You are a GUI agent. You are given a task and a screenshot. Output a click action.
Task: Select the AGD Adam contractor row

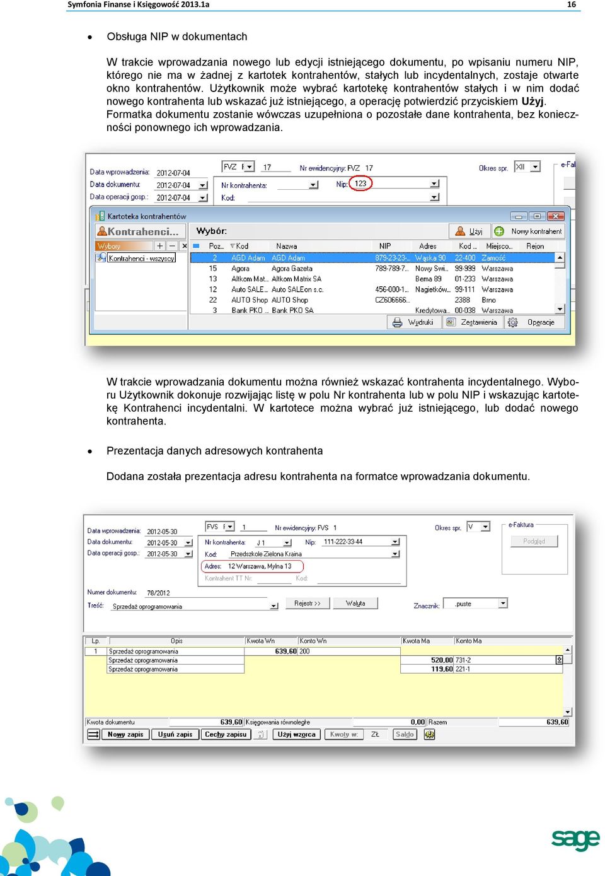(372, 257)
